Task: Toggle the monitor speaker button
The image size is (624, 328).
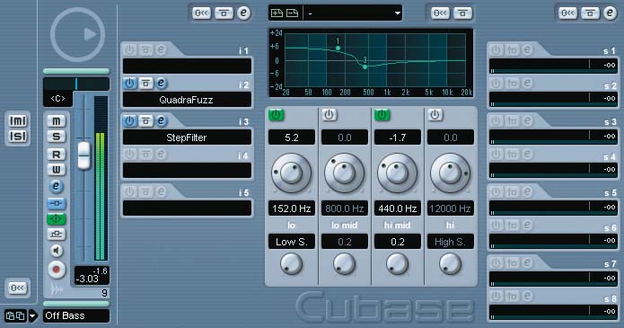Action: point(56,251)
